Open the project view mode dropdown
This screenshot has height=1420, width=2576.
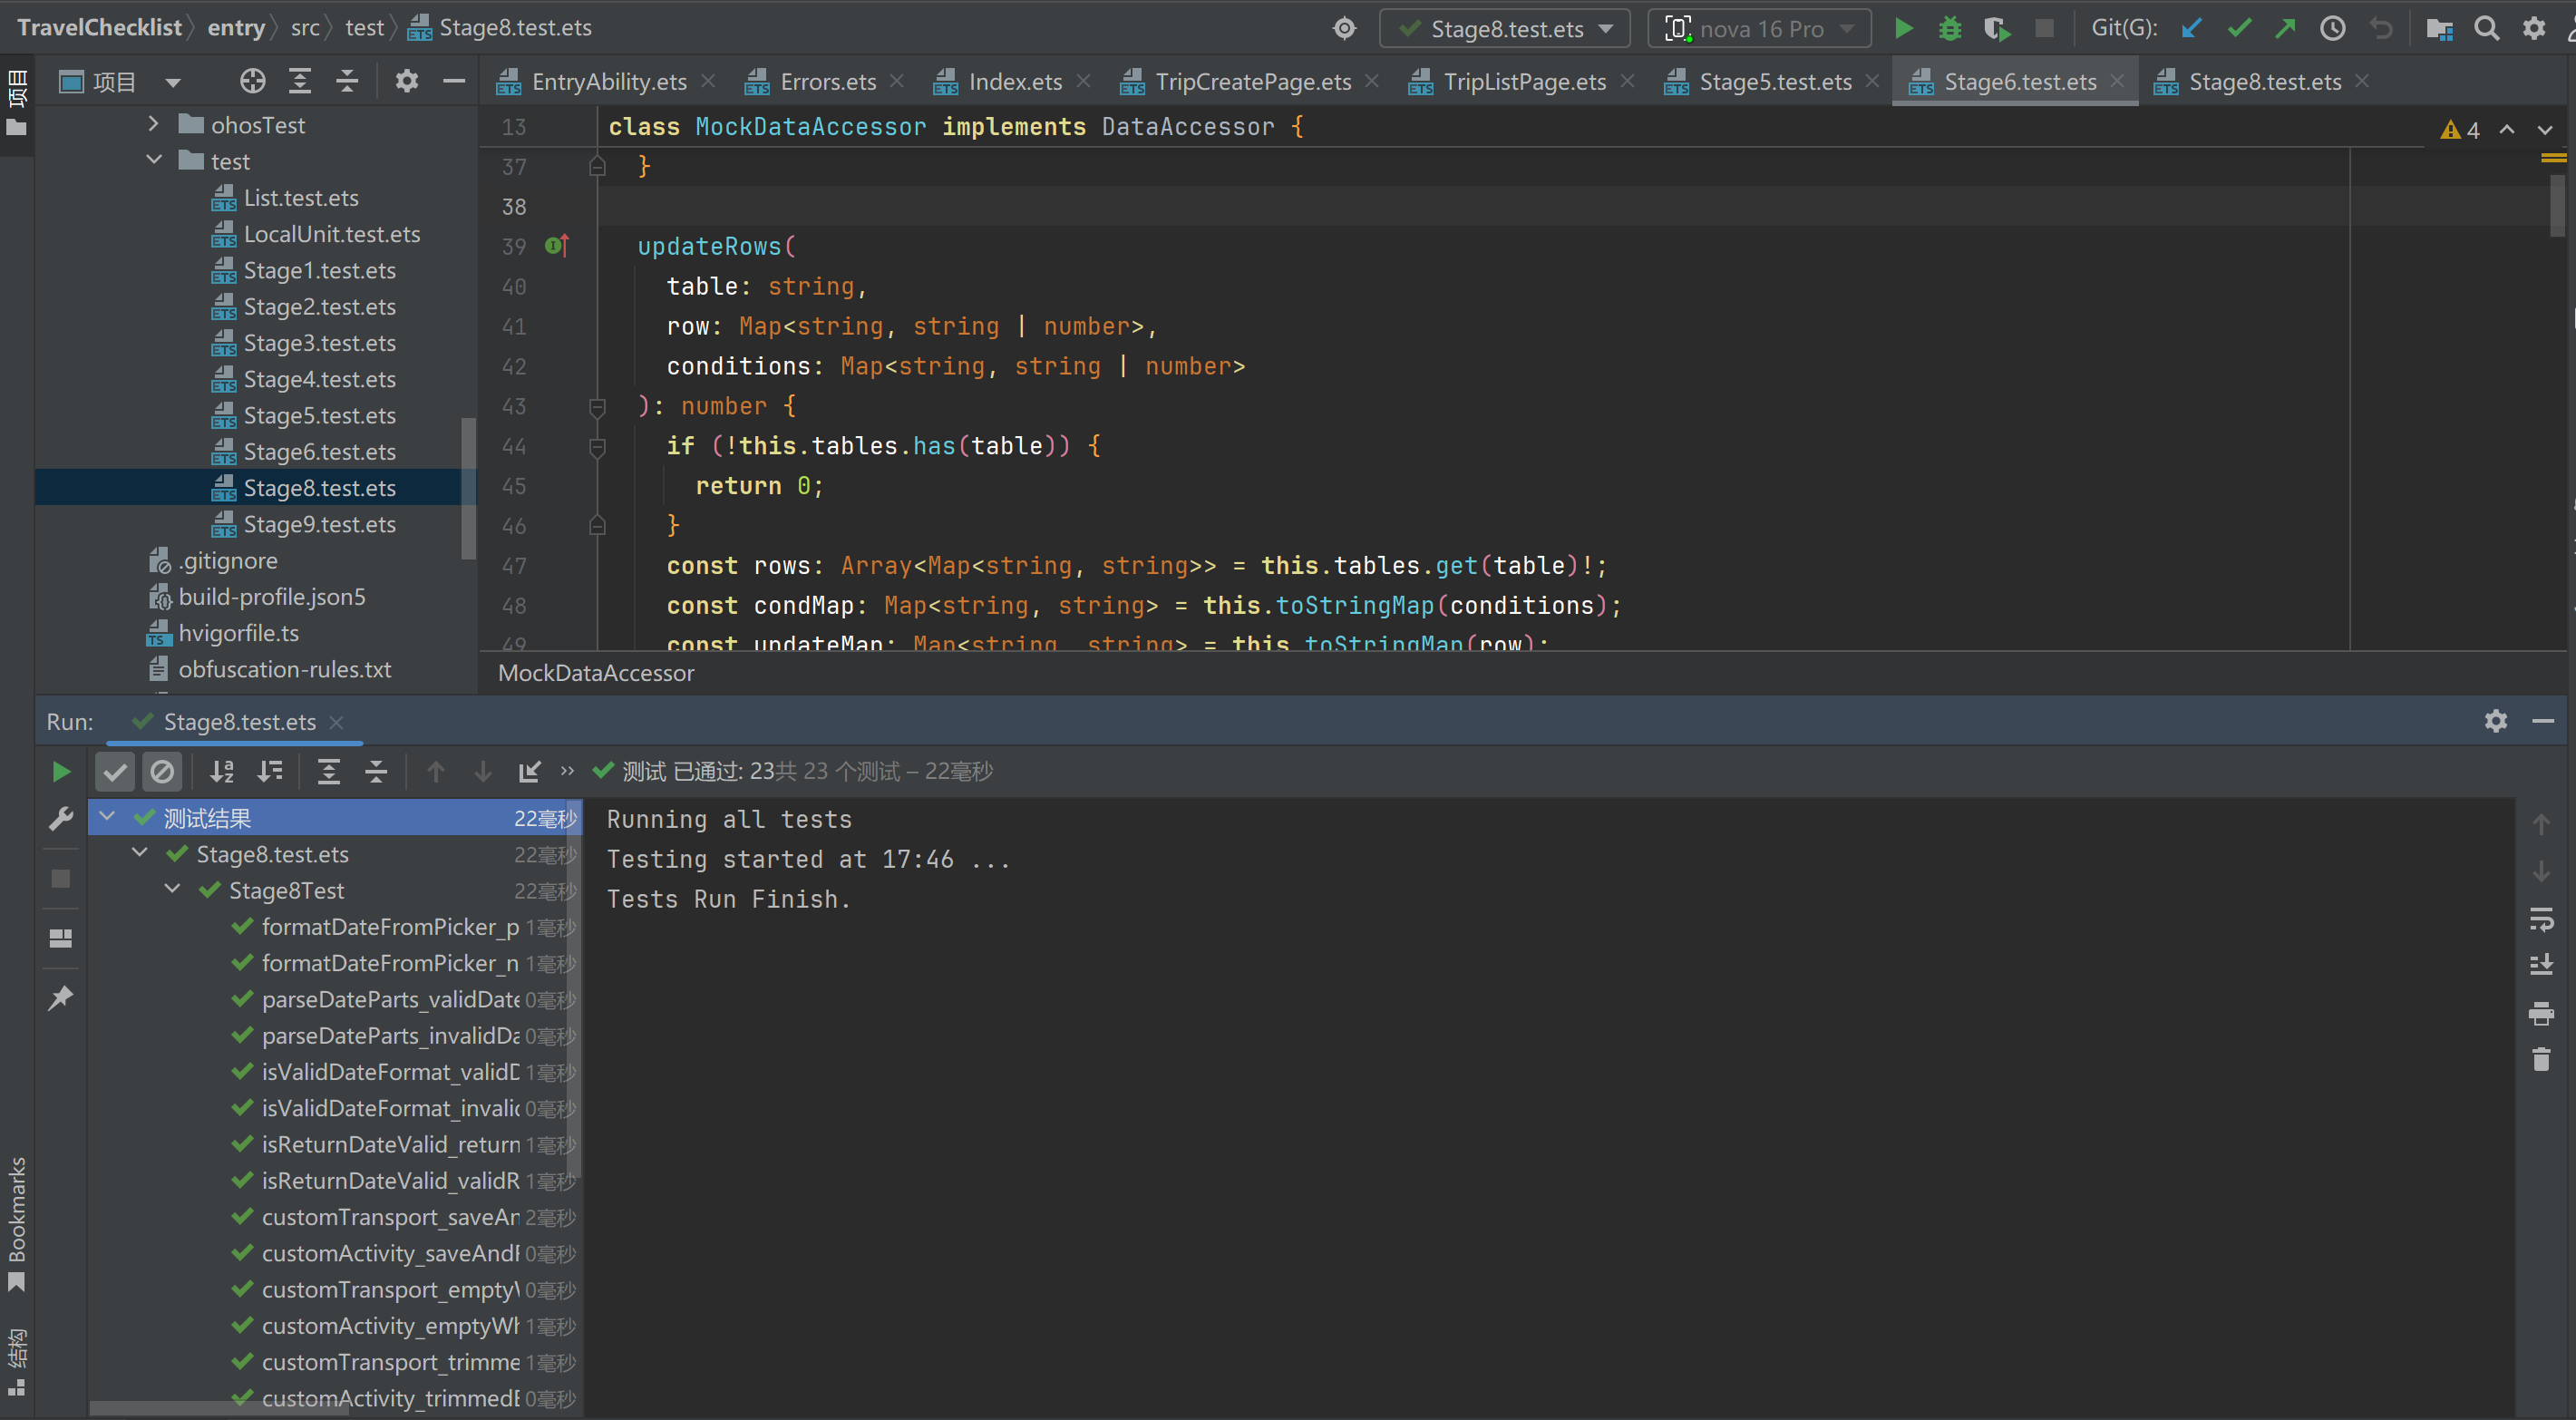173,82
